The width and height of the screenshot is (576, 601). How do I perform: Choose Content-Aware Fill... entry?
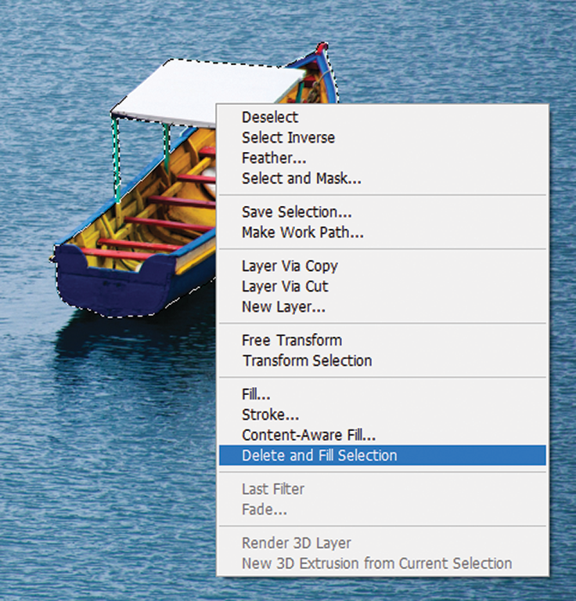(308, 435)
